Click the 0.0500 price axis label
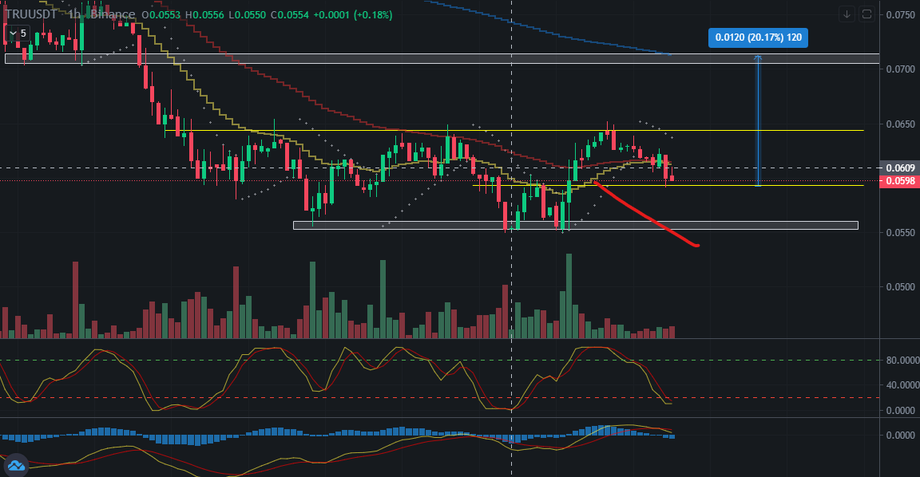 (x=900, y=286)
